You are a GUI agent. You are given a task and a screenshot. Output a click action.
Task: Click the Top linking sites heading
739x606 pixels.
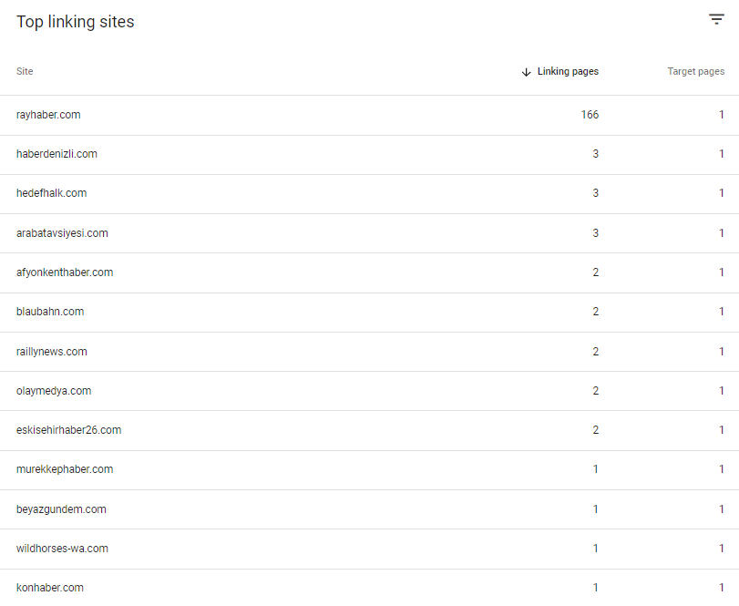[x=76, y=22]
